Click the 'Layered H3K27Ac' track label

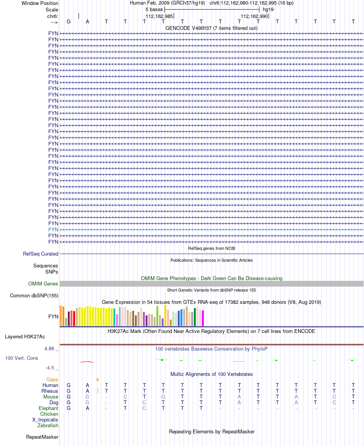(25, 336)
